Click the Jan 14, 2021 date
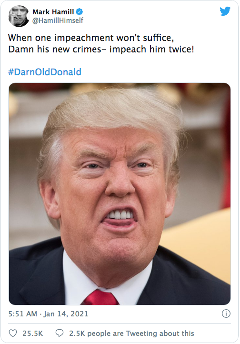This screenshot has width=240, height=344. pos(66,314)
